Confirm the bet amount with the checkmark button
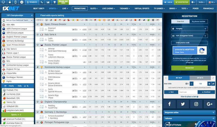Image resolution: width=217 pixels, height=127 pixels. 213,84
